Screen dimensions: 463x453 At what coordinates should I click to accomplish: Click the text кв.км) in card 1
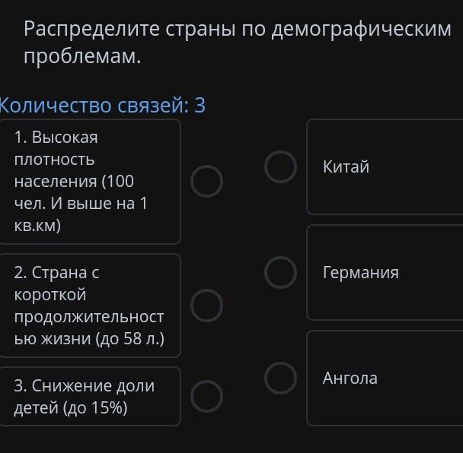tap(37, 226)
